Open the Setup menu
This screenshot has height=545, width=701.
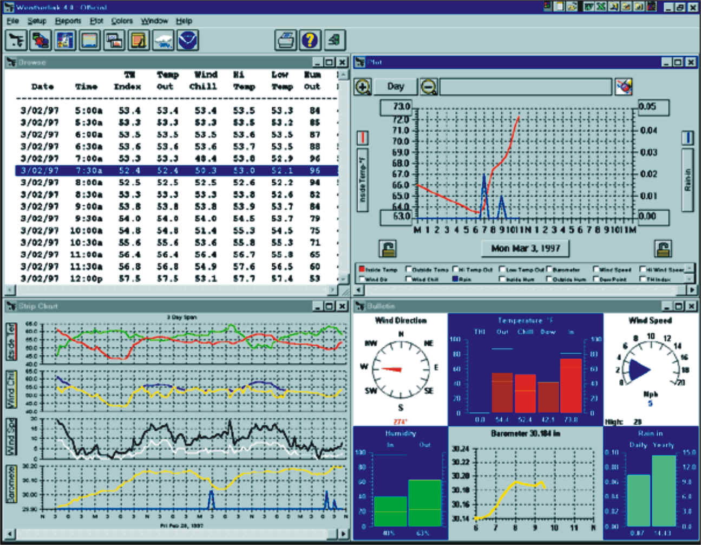pyautogui.click(x=37, y=21)
